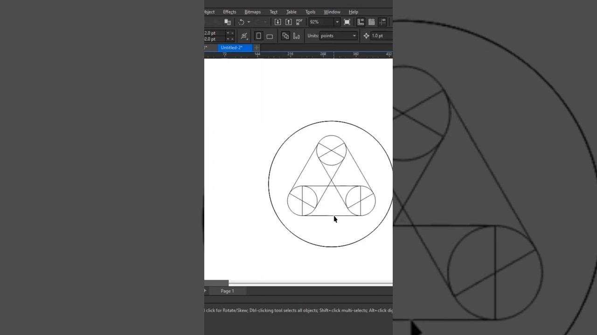
Task: Click the upper 2.0 pt stepper arrows
Action: (230, 33)
